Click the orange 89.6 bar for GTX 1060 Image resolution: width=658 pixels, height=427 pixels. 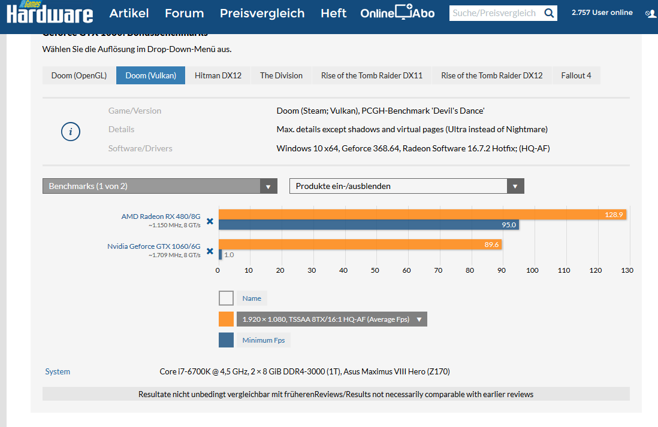pos(360,245)
